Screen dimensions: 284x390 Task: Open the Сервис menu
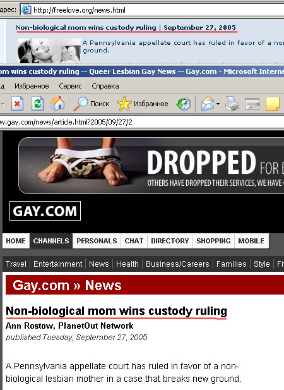point(70,86)
